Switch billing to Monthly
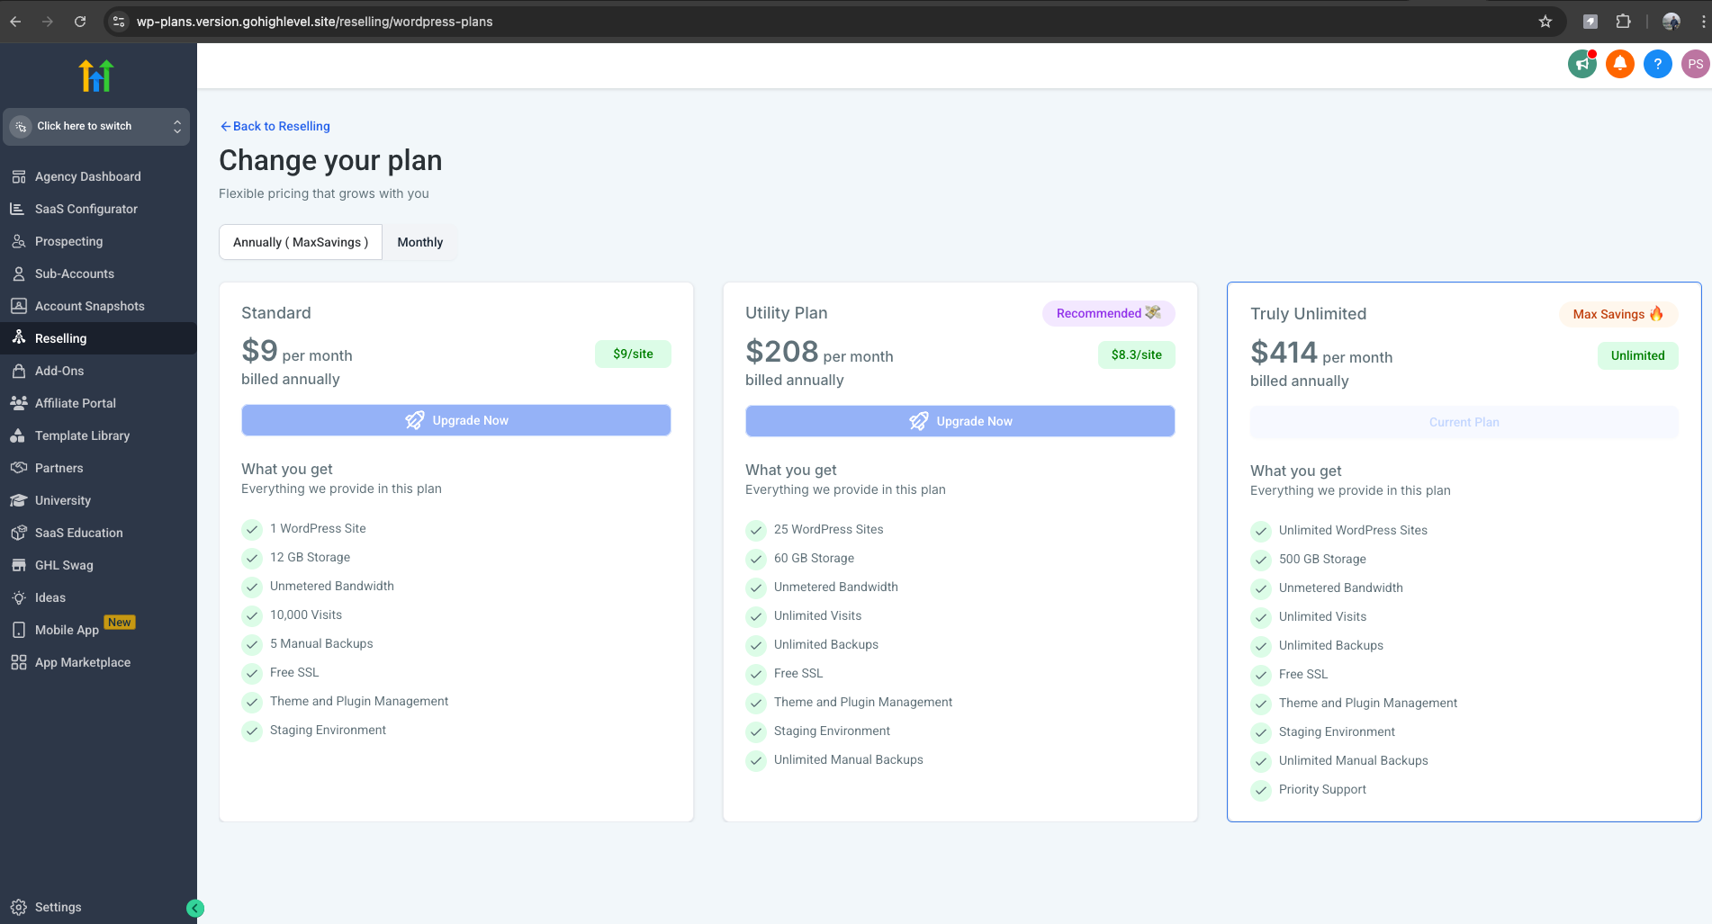1712x924 pixels. pos(420,242)
